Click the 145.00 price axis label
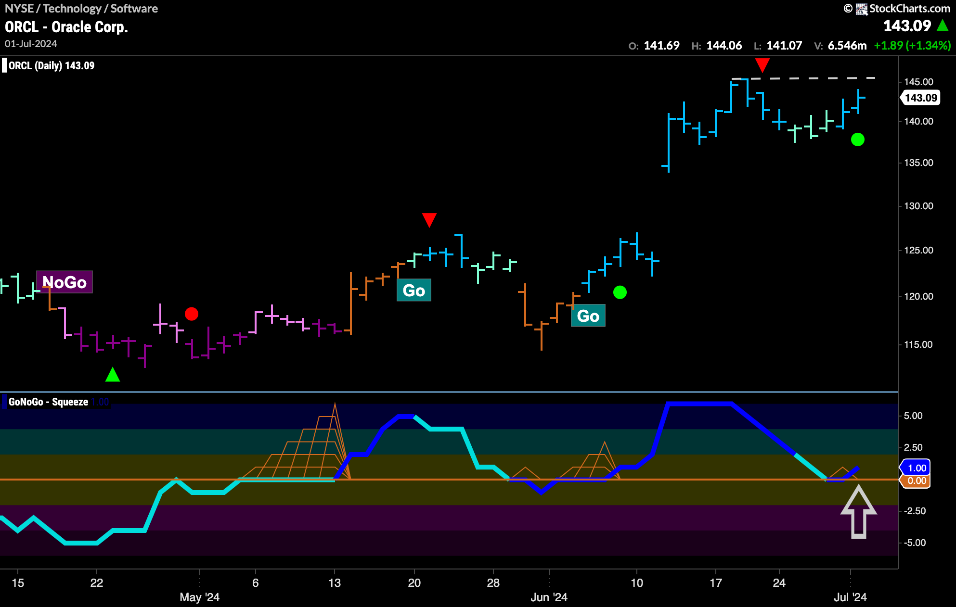This screenshot has width=956, height=607. (x=918, y=82)
